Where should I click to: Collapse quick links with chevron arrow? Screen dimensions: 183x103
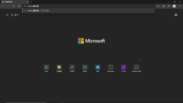141,60
